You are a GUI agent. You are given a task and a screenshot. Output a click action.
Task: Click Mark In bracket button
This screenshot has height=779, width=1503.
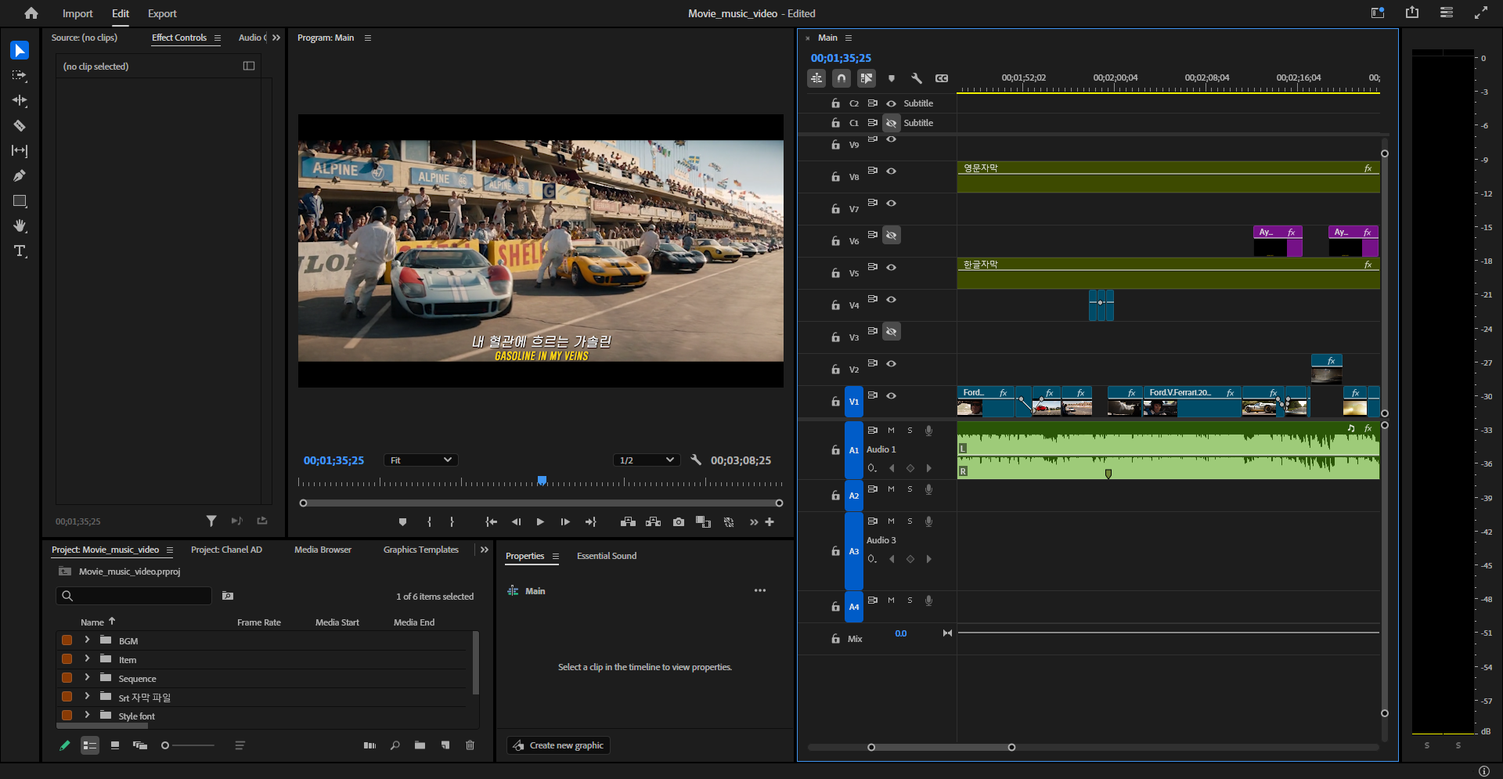tap(429, 522)
